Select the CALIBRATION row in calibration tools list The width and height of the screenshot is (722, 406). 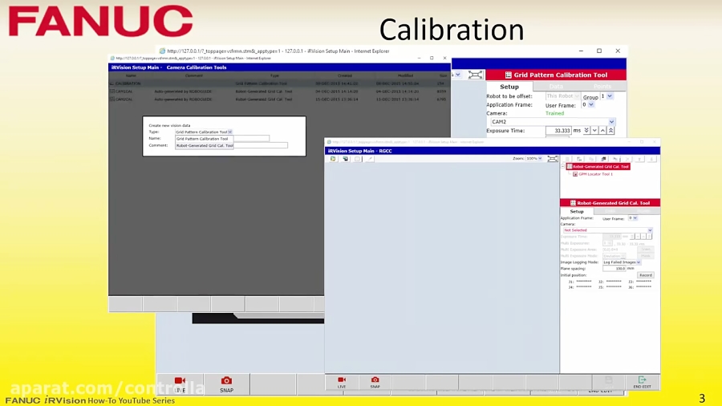click(279, 83)
